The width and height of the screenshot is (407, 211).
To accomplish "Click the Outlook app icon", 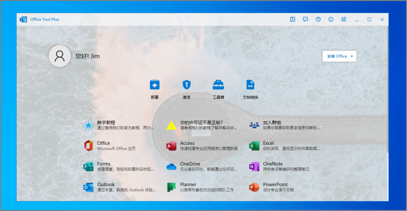I will pyautogui.click(x=88, y=187).
